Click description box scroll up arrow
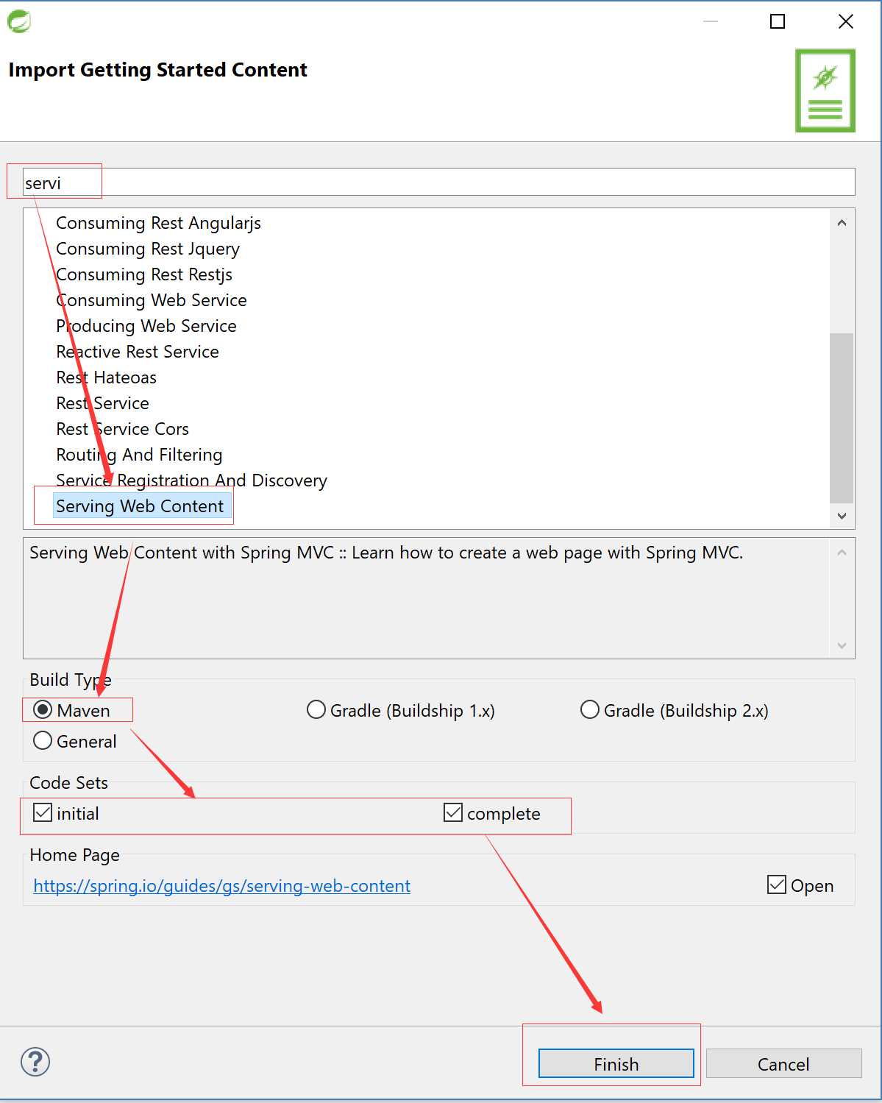Image resolution: width=882 pixels, height=1103 pixels. [x=842, y=552]
